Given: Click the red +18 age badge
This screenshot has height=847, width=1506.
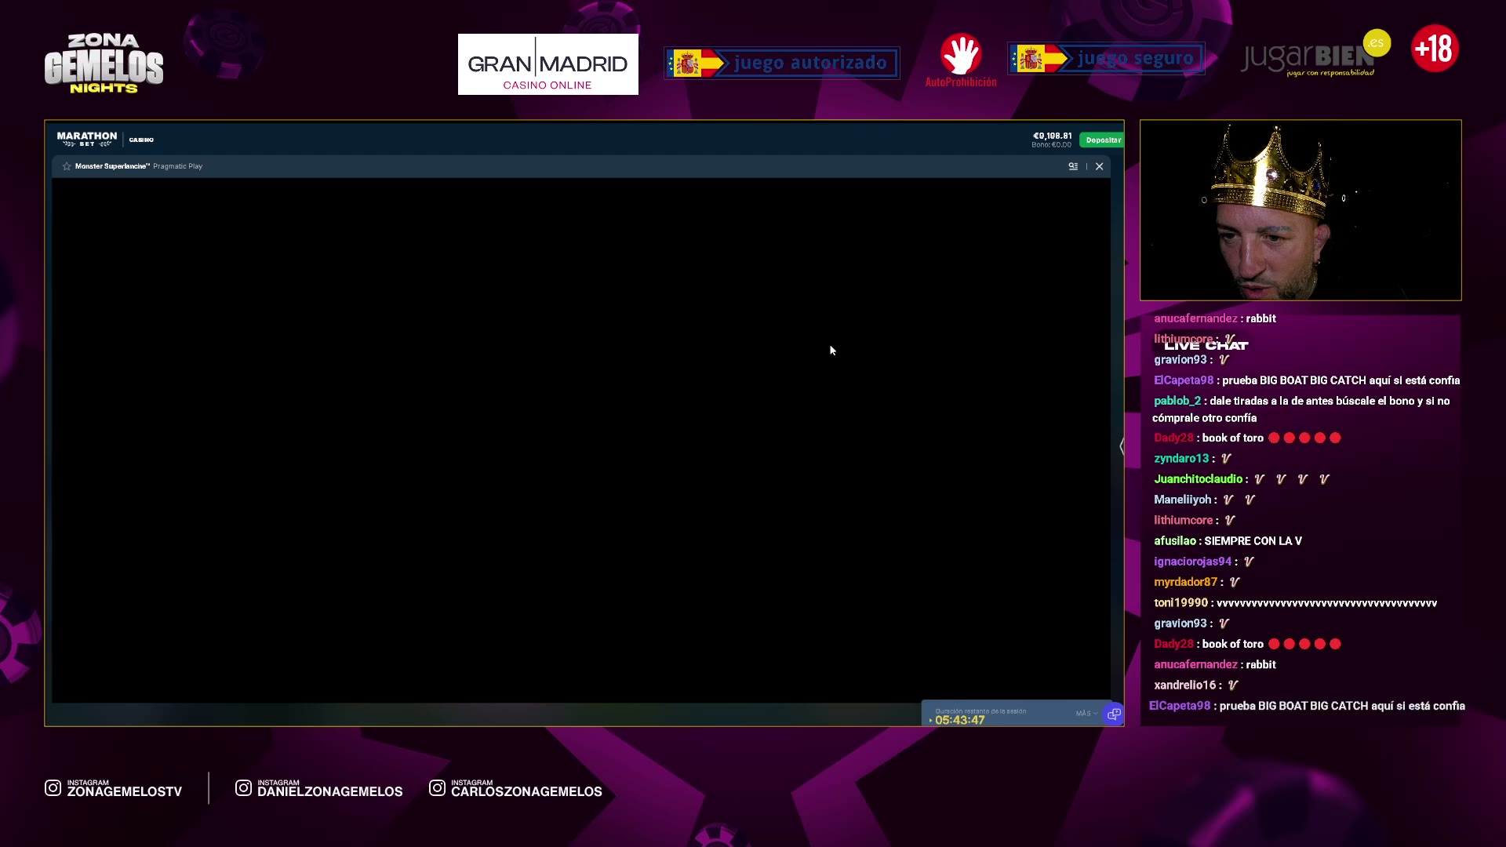Looking at the screenshot, I should [1435, 49].
